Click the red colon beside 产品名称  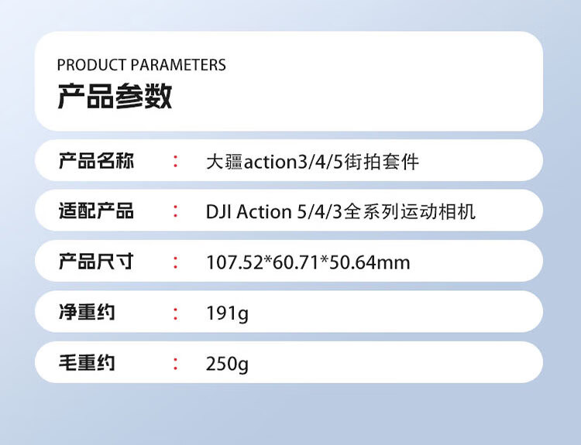coord(176,162)
